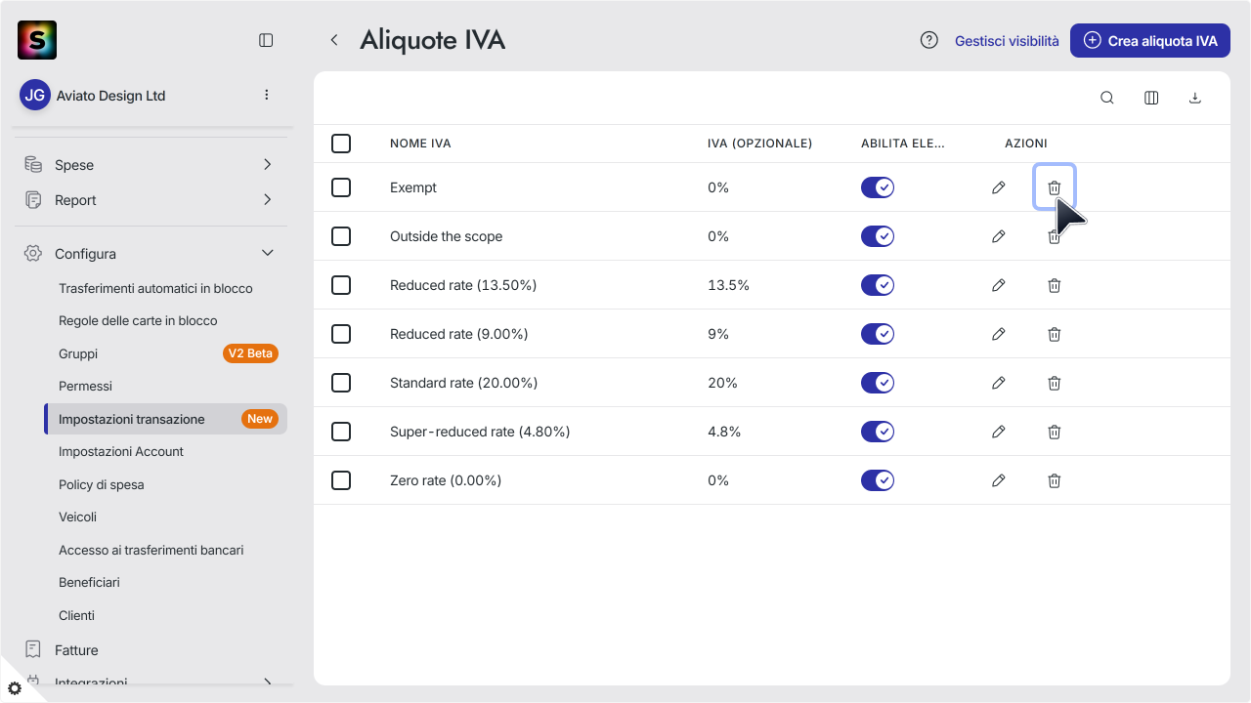
Task: Disable the Super-reduced rate (4.80%) toggle
Action: tap(878, 432)
